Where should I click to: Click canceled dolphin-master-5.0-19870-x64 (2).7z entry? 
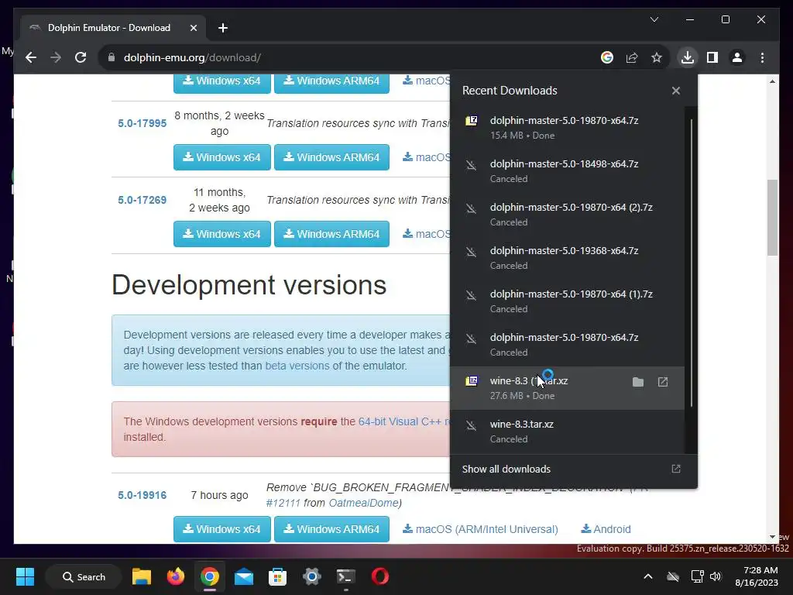tap(566, 215)
